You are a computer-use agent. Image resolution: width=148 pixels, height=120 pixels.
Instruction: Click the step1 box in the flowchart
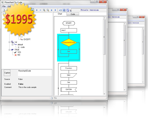(x=69, y=30)
